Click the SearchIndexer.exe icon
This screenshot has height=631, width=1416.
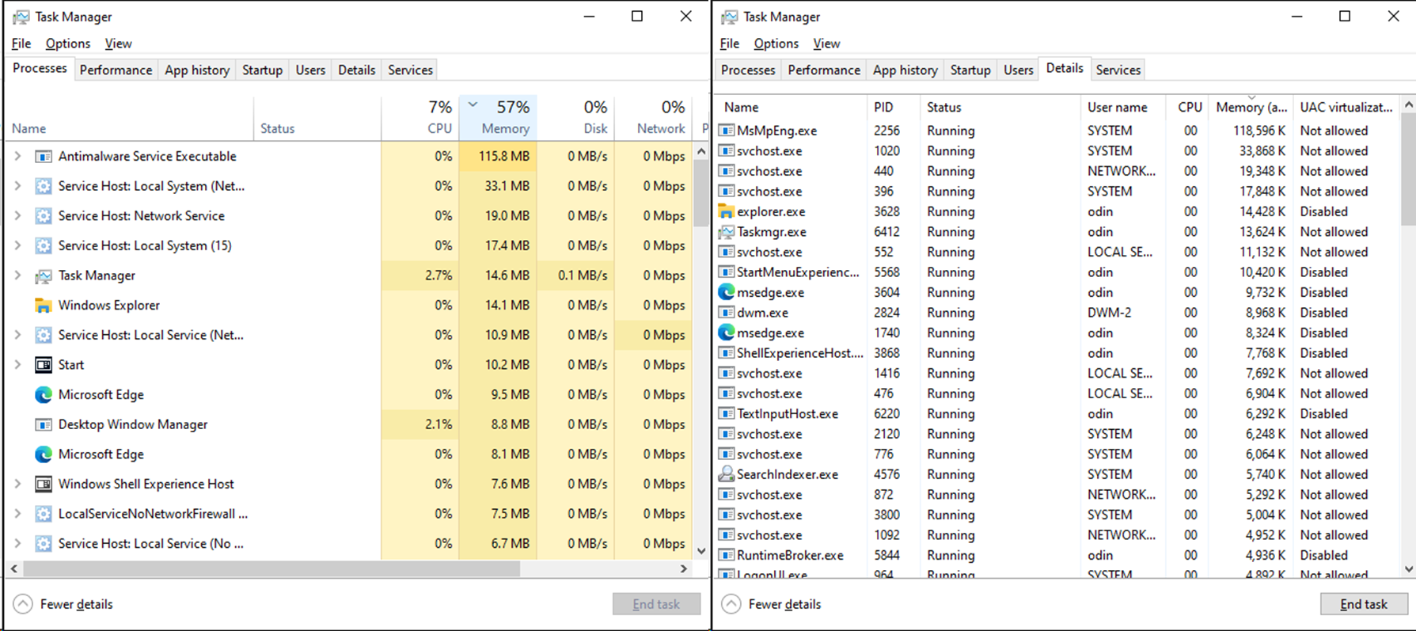click(726, 474)
